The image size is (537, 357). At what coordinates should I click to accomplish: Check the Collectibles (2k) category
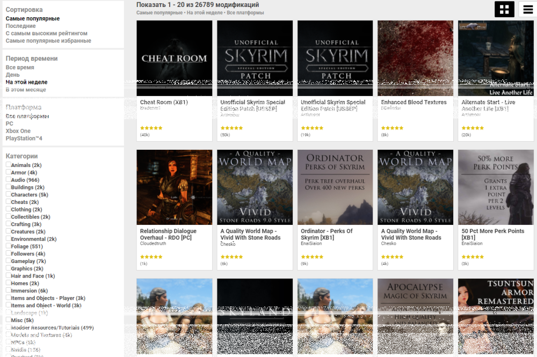pyautogui.click(x=9, y=216)
